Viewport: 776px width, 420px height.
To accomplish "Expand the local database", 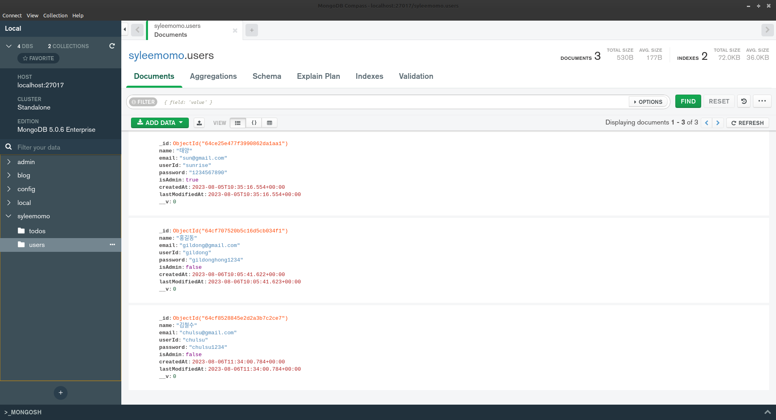I will [8, 203].
